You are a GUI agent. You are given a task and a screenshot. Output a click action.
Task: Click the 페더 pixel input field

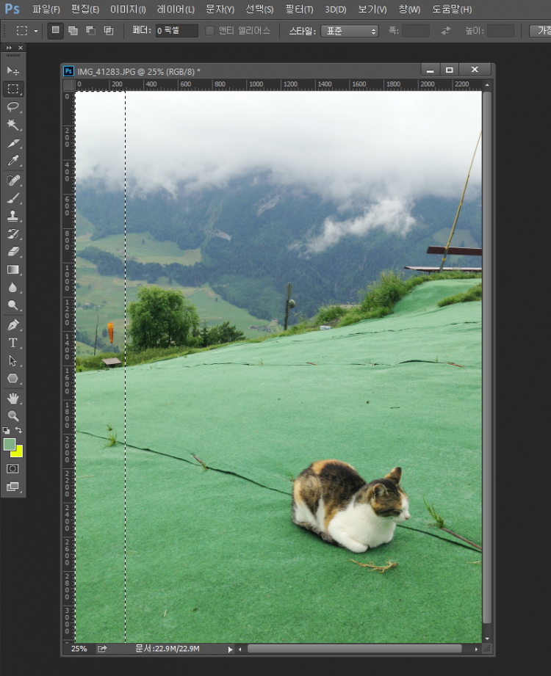[x=176, y=31]
